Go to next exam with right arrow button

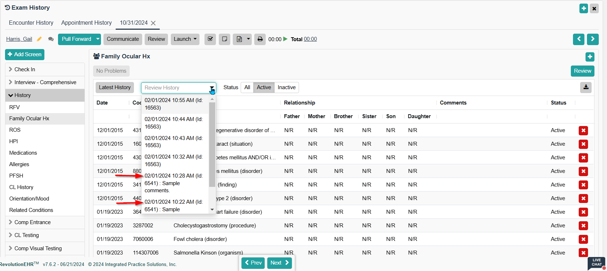(592, 39)
